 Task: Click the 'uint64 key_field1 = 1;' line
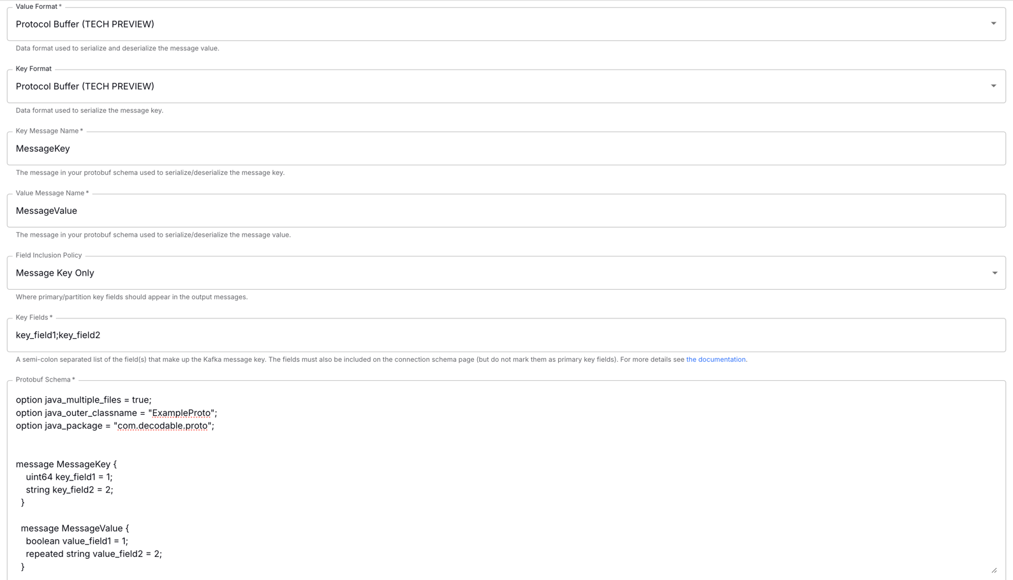(x=69, y=477)
